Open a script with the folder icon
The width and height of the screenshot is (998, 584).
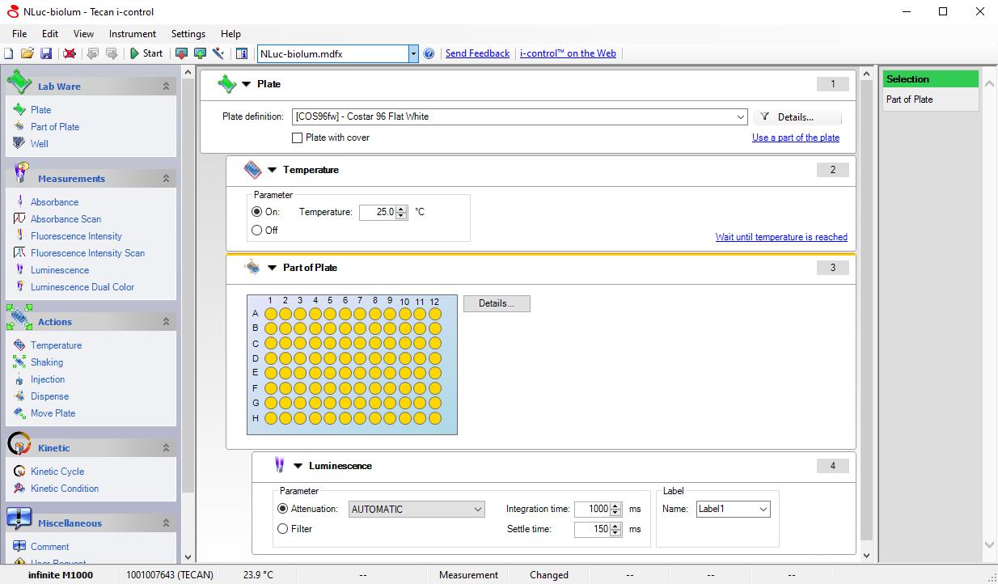(x=27, y=53)
